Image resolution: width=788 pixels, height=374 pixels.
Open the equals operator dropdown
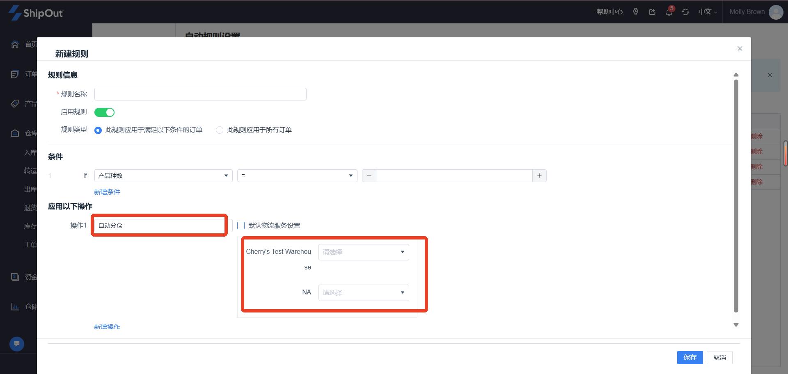tap(297, 176)
